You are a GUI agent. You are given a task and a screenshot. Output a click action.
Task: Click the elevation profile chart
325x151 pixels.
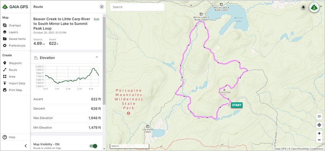72,77
